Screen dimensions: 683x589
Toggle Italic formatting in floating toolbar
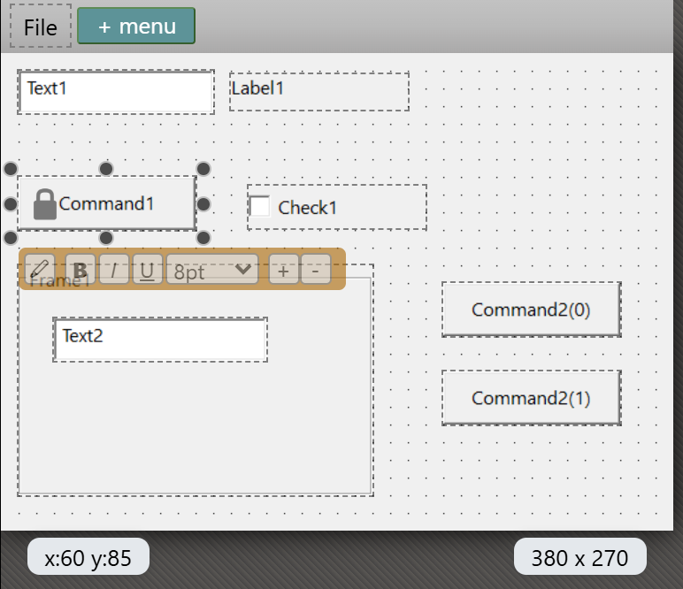click(x=114, y=270)
